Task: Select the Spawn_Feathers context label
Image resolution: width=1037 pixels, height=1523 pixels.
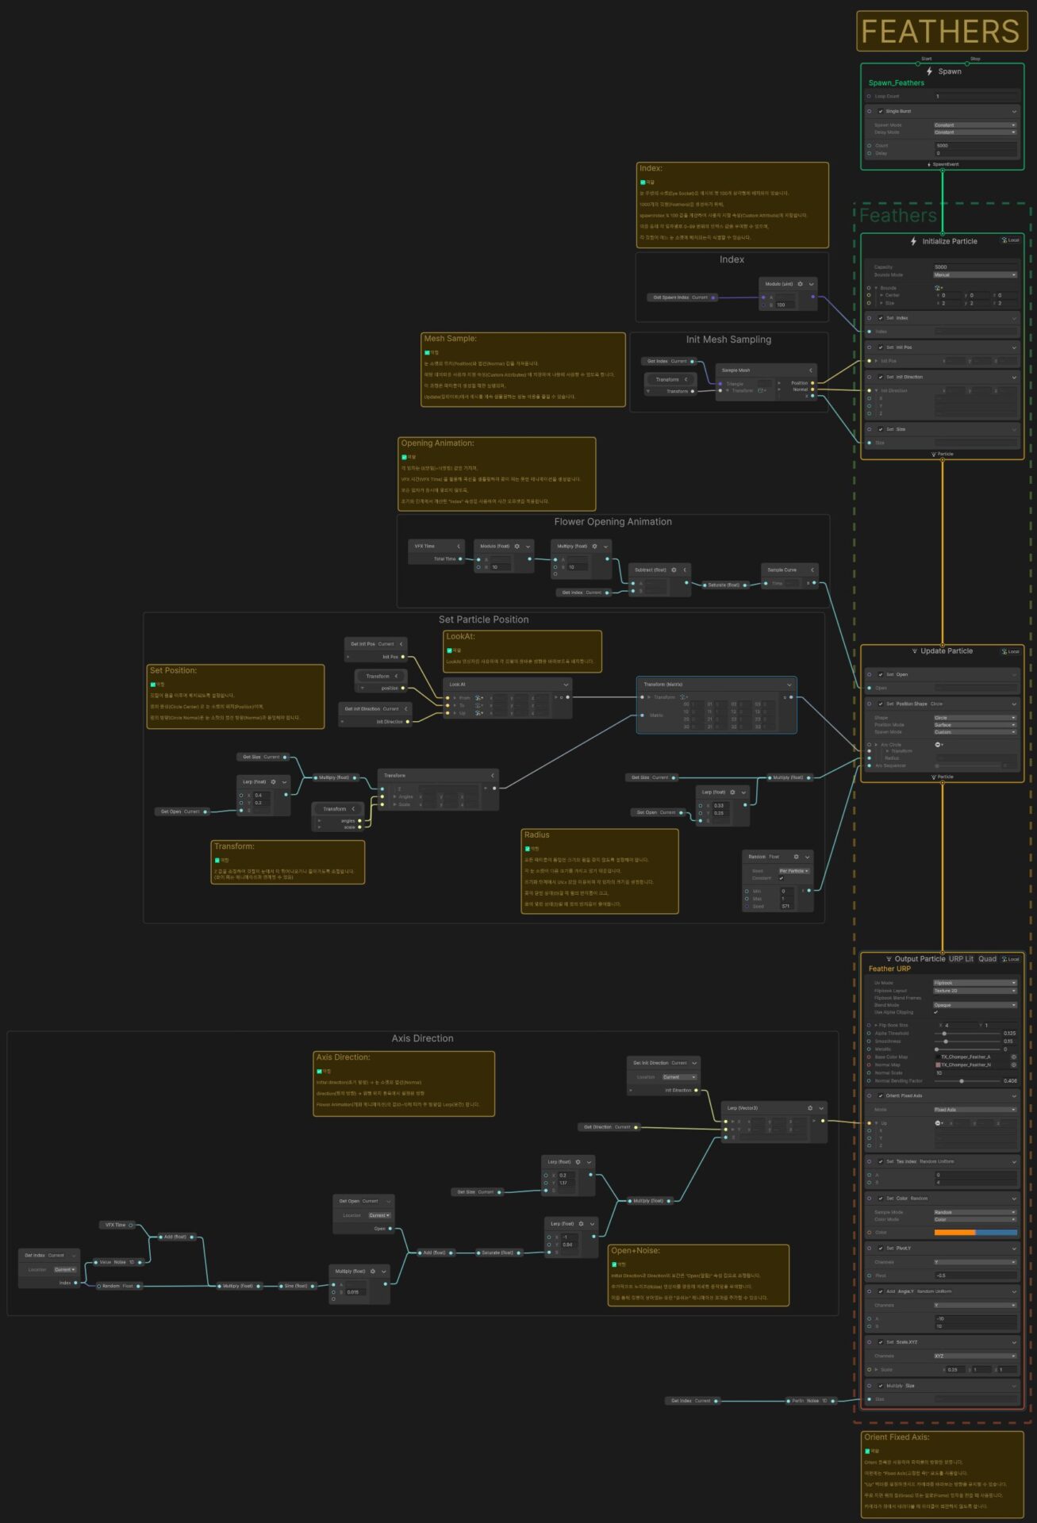Action: point(896,83)
